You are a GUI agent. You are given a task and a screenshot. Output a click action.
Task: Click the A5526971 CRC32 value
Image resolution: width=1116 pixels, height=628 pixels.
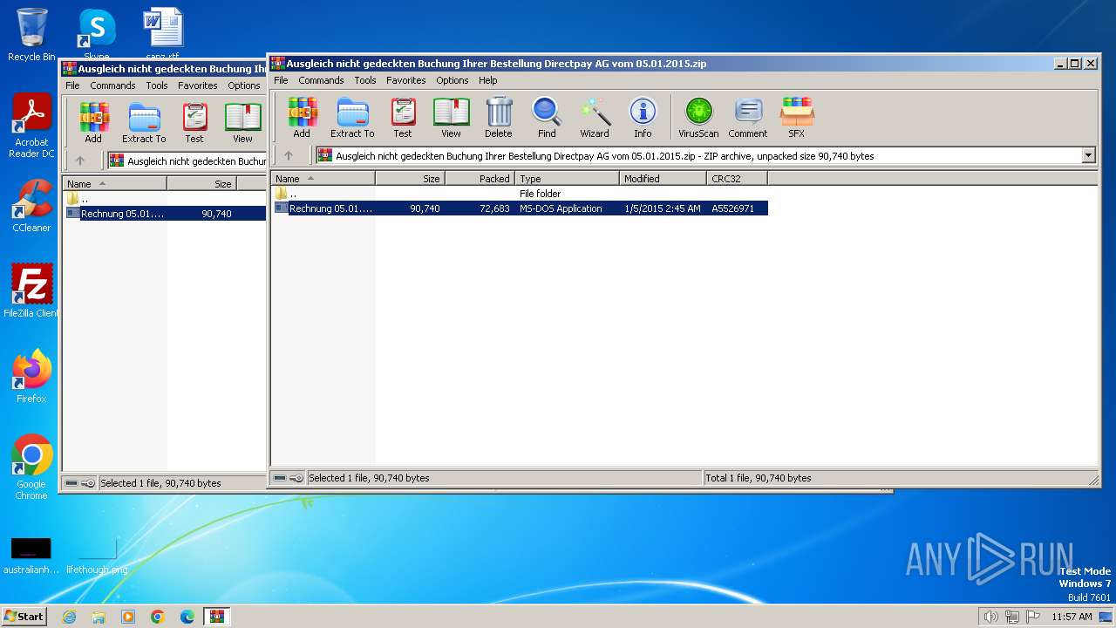click(732, 208)
